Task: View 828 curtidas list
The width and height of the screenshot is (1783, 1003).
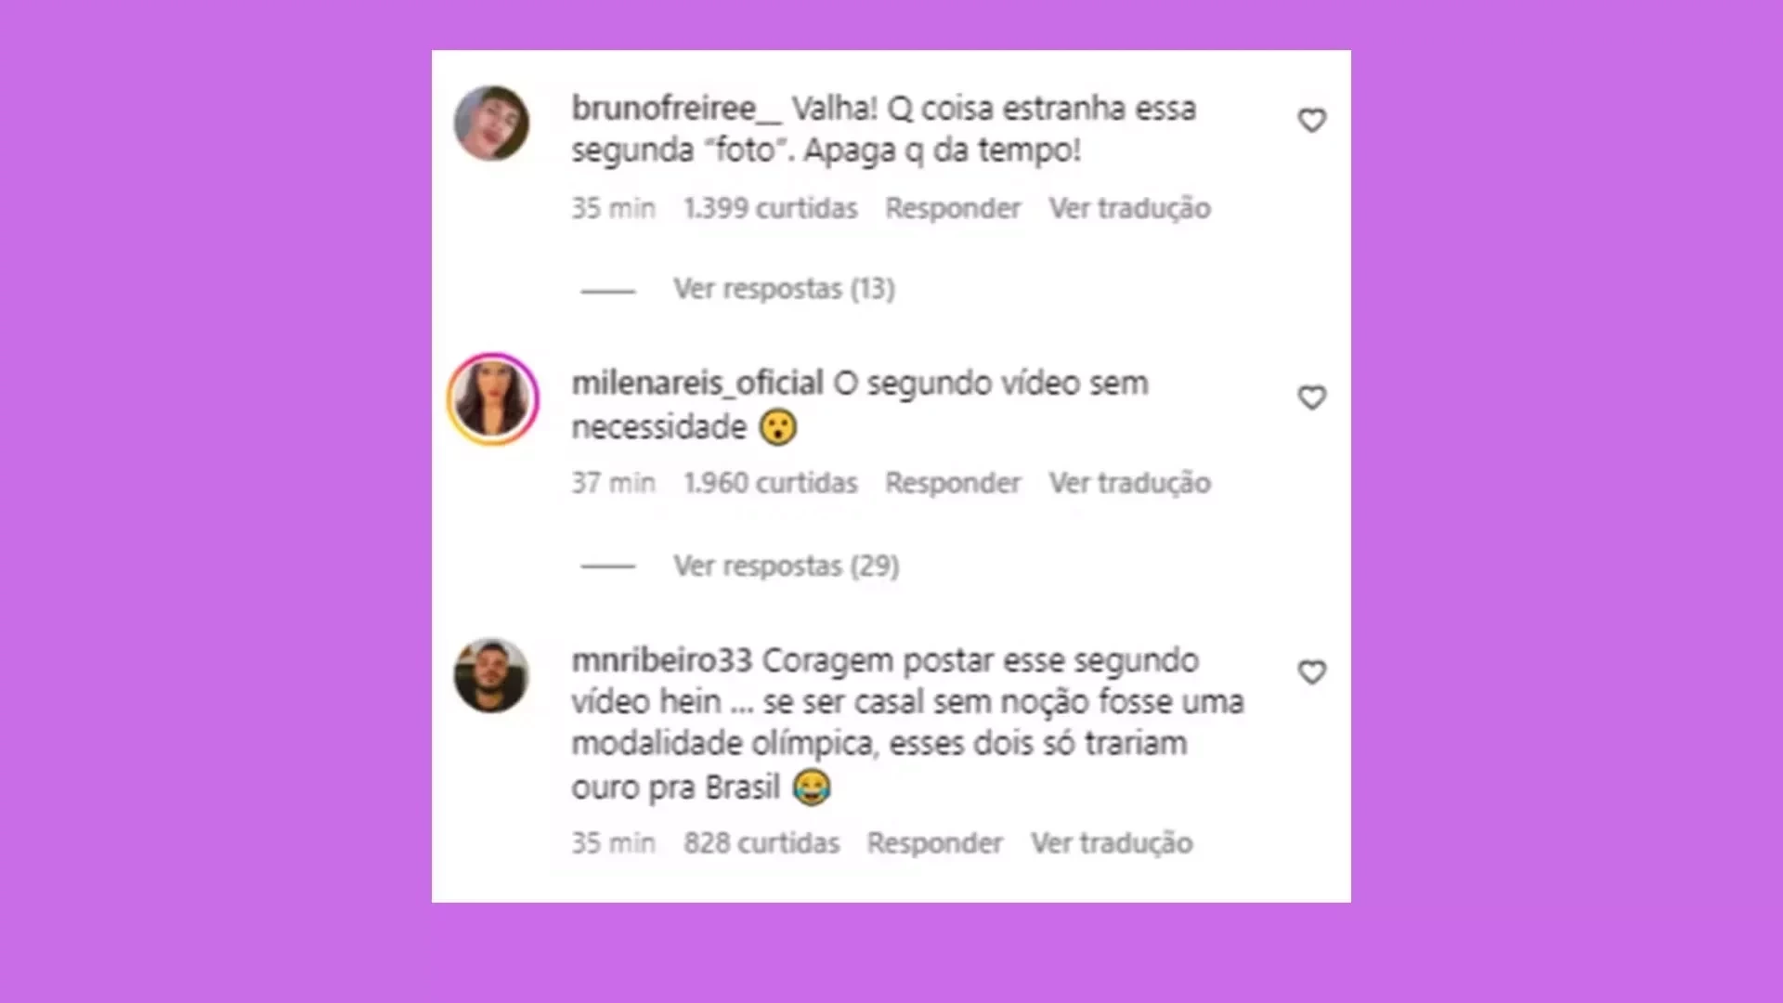Action: click(761, 843)
